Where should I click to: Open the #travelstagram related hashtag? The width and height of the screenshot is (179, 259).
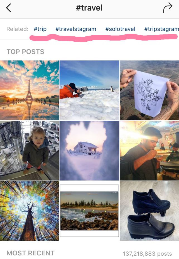[x=76, y=29]
